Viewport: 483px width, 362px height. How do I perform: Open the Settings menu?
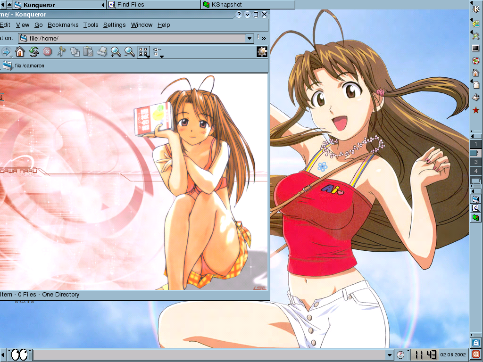tap(114, 25)
